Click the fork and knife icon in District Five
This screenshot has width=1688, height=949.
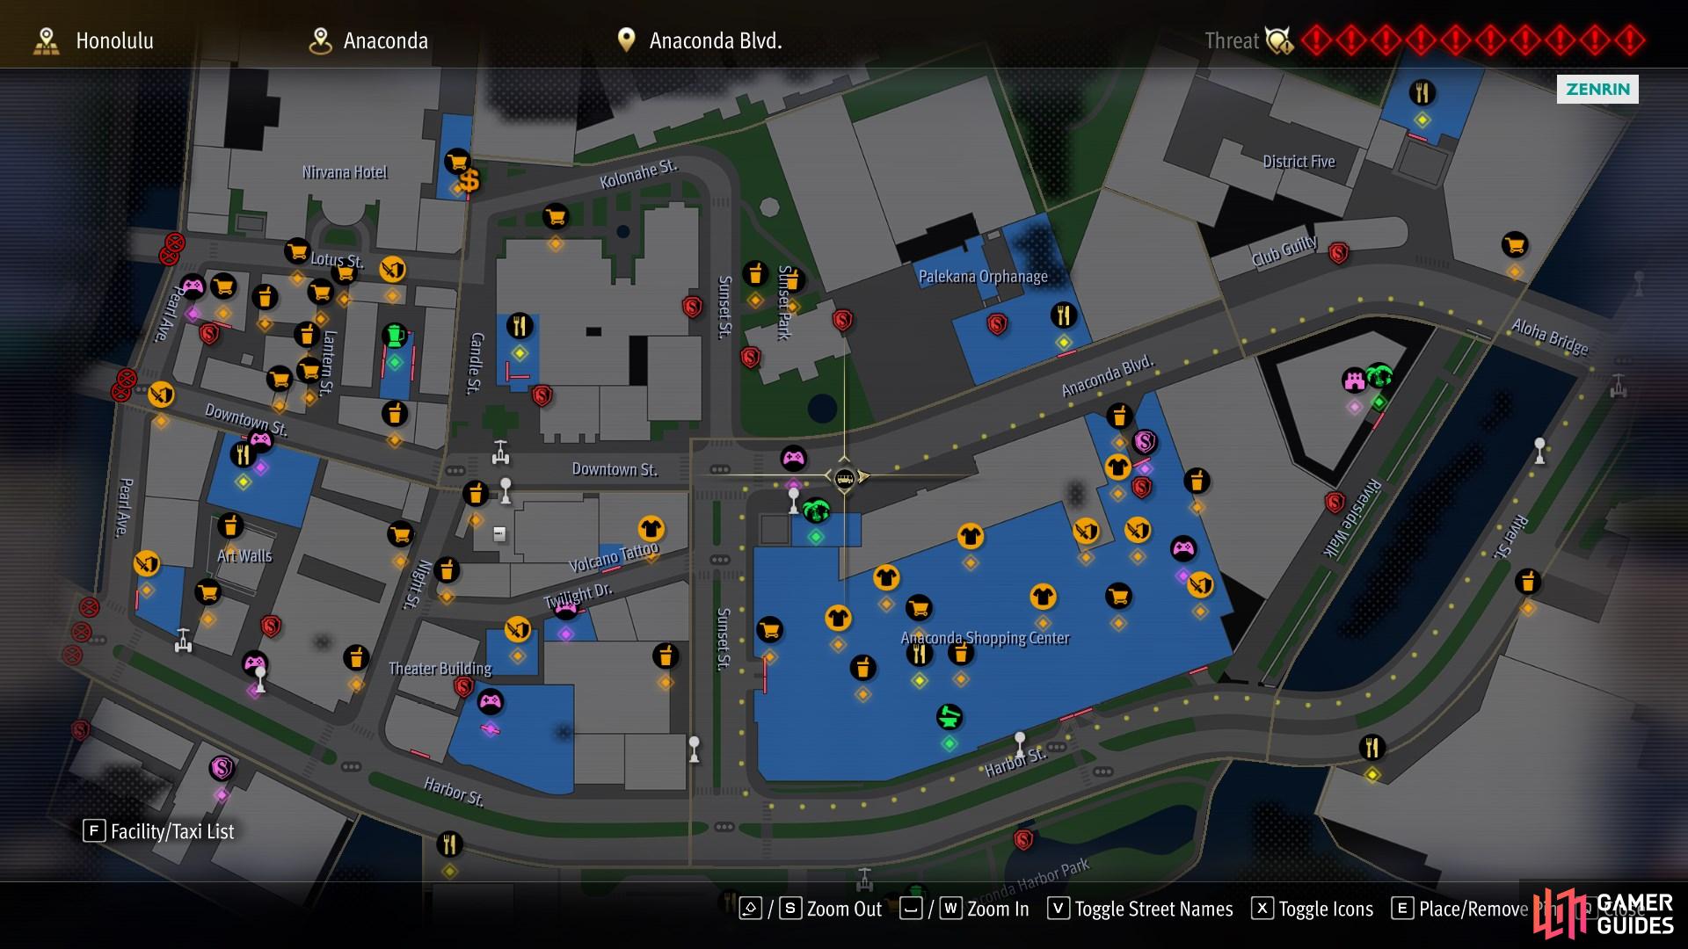point(1422,92)
